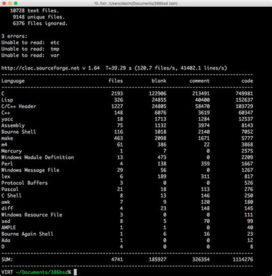Click the 'make' language row name
272x276 pixels.
7,138
